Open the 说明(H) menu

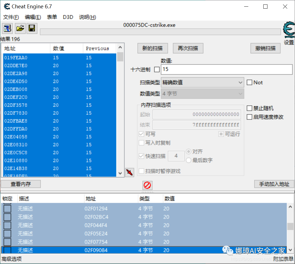point(88,17)
